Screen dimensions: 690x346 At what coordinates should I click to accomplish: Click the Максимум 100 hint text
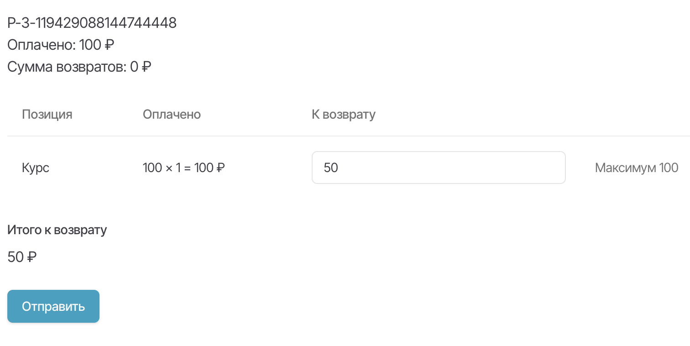636,168
